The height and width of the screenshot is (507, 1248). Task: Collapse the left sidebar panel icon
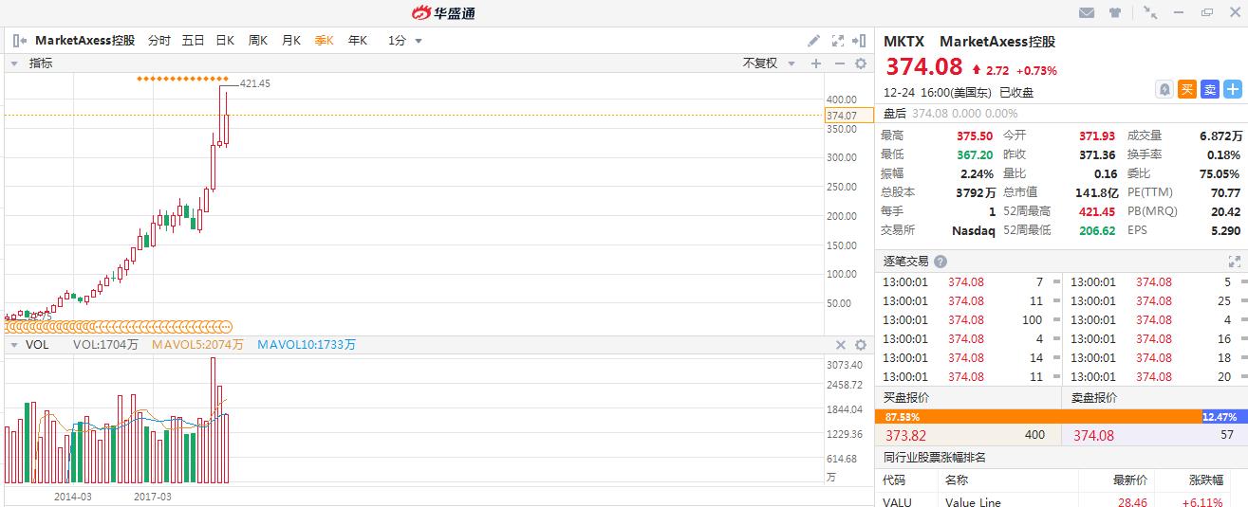[20, 41]
